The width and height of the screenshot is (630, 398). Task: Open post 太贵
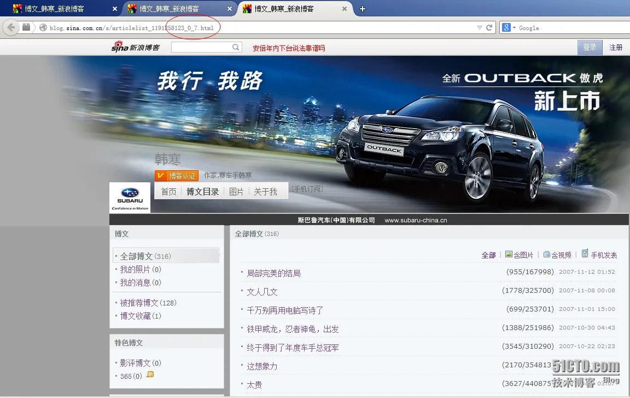tap(254, 385)
